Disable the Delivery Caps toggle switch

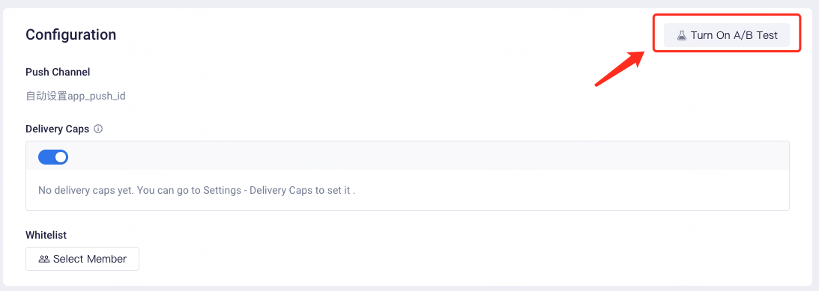pyautogui.click(x=53, y=157)
